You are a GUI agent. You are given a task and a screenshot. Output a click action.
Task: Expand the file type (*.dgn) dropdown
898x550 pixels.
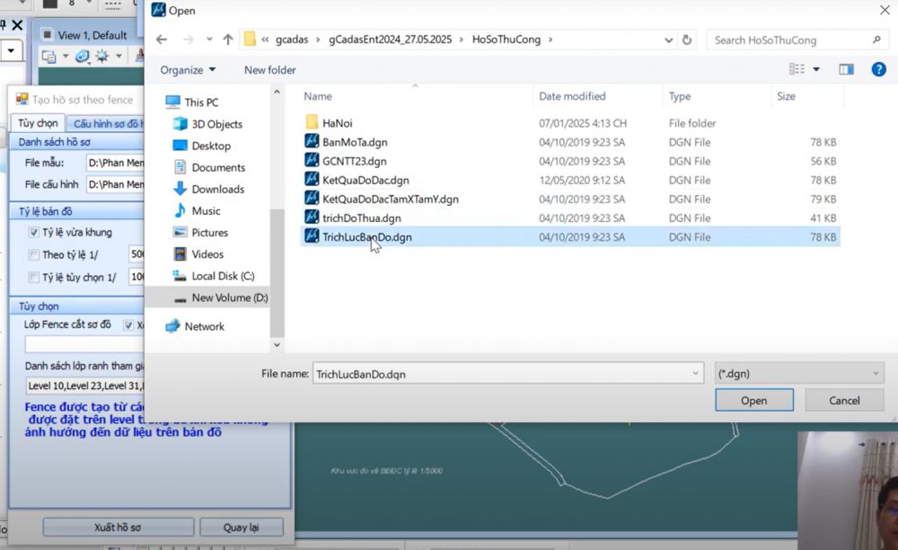click(876, 373)
